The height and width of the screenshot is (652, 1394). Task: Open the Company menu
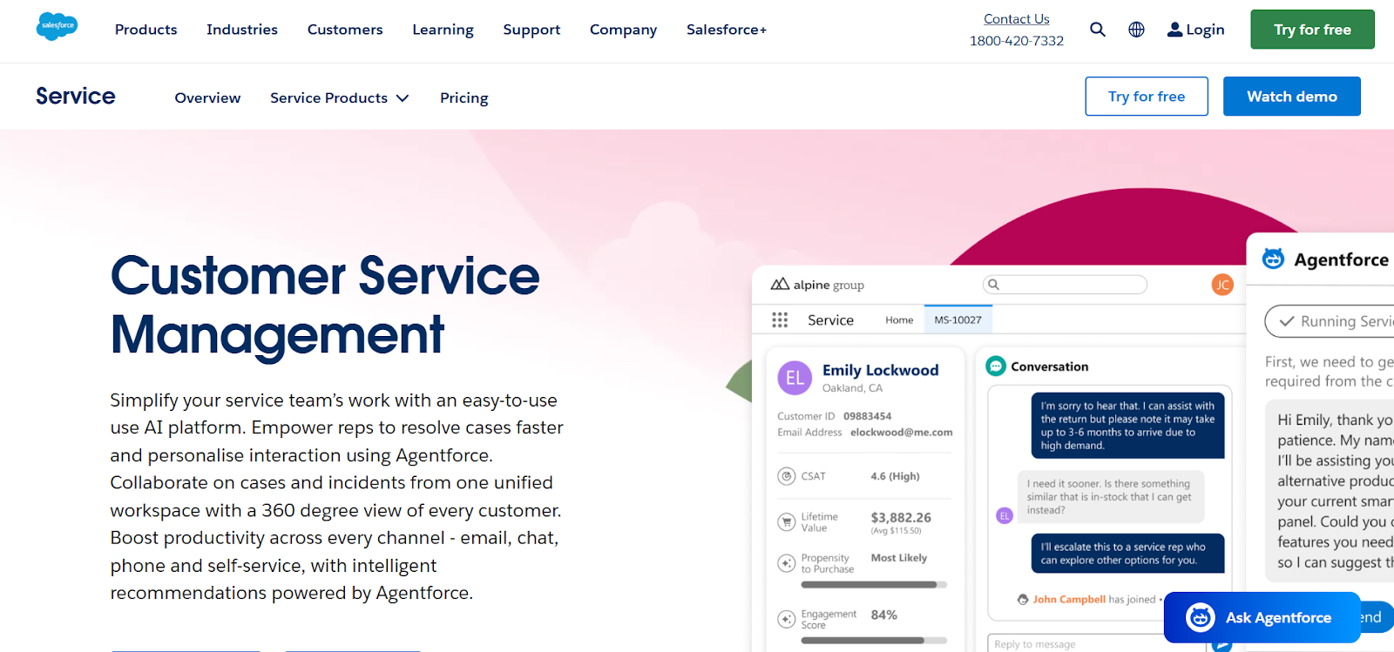point(623,30)
